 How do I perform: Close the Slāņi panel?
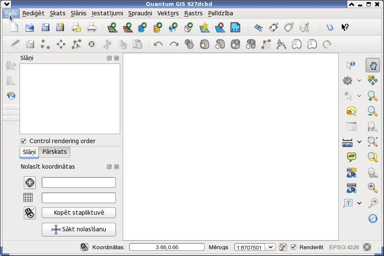[117, 58]
